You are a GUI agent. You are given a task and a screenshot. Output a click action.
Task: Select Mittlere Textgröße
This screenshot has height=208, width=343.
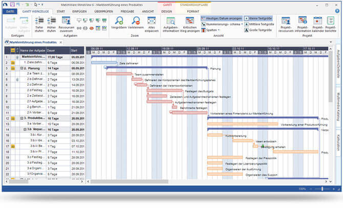259,24
